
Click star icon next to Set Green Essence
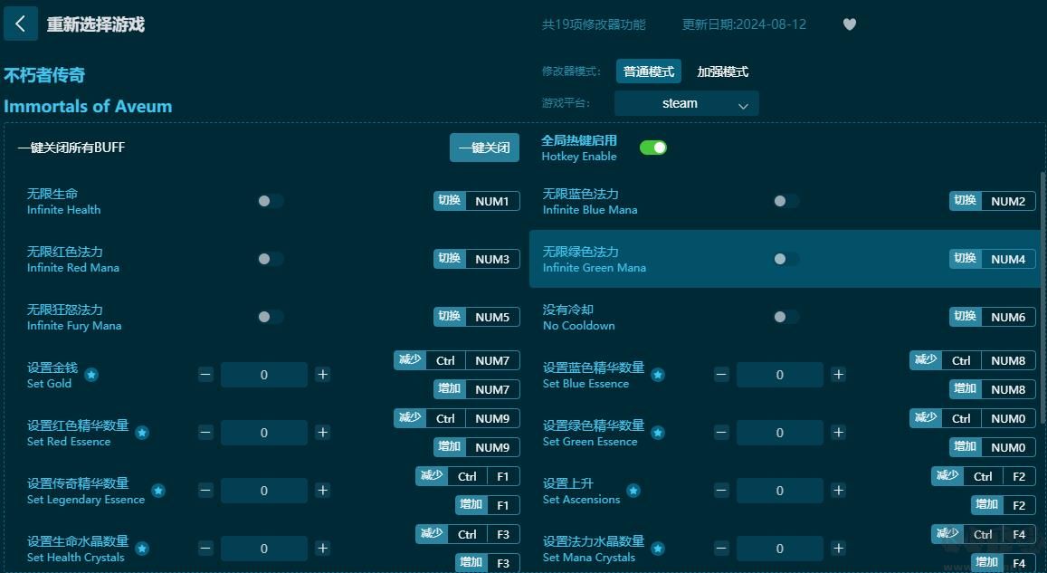point(658,433)
